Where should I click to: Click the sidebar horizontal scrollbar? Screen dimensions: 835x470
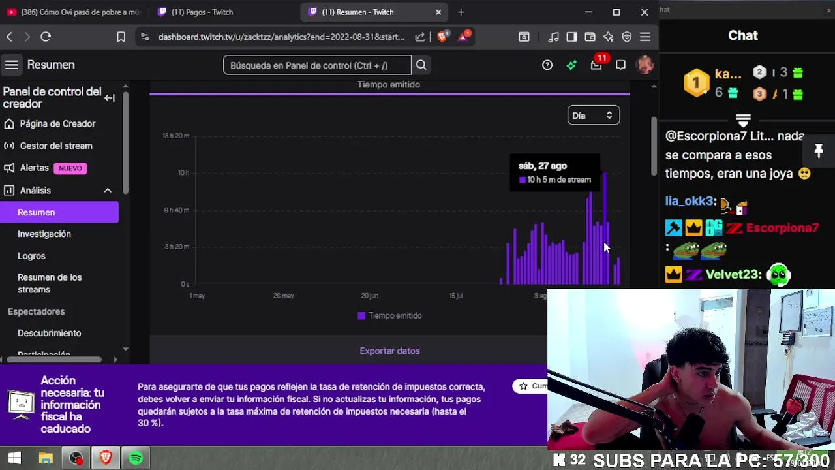tap(53, 359)
